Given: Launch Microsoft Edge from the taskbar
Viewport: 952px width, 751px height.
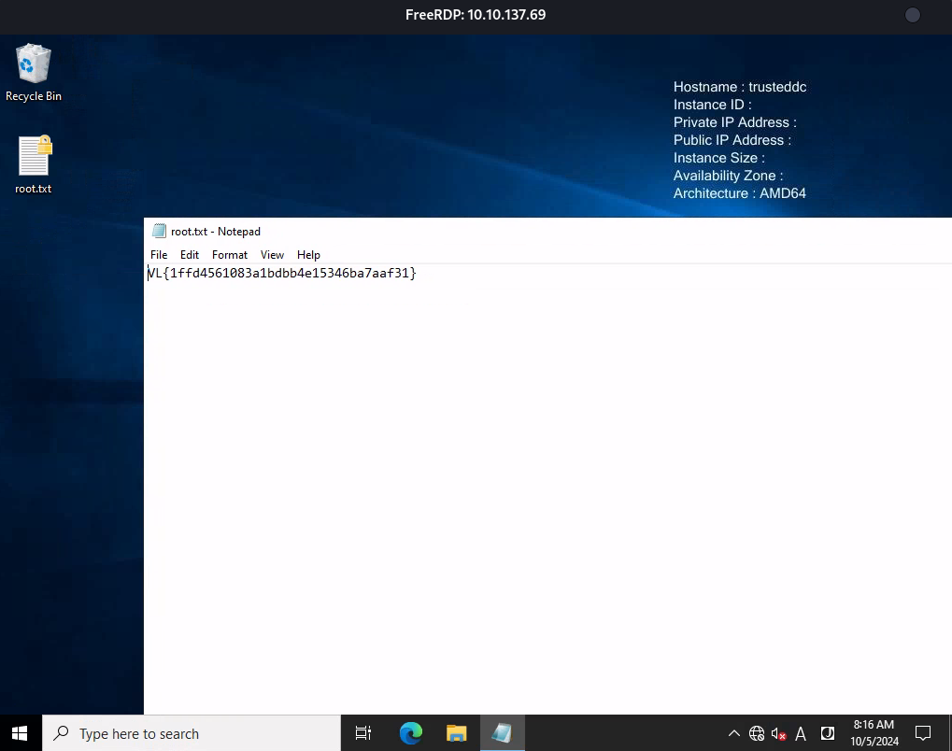Looking at the screenshot, I should coord(410,733).
